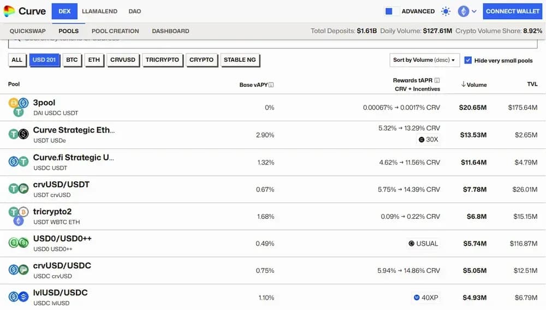Click the lvlUSD/USDC token icons
Screen dimensions: 546x310
pyautogui.click(x=19, y=297)
